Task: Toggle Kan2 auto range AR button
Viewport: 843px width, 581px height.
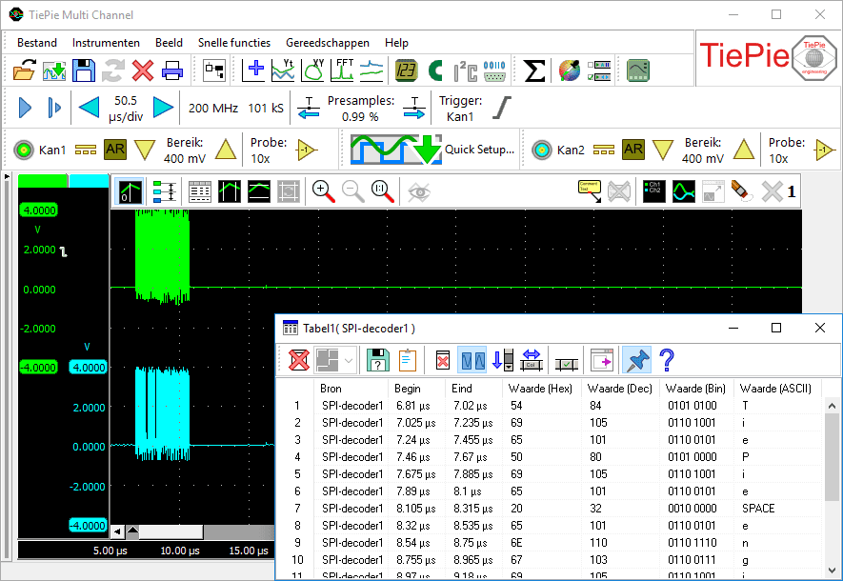Action: tap(633, 150)
